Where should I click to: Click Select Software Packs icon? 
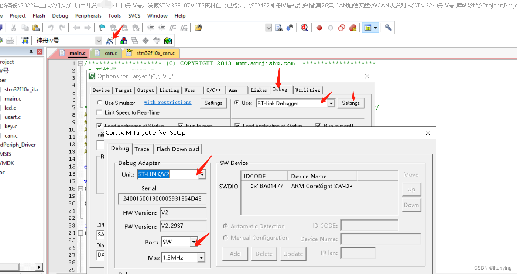[157, 41]
